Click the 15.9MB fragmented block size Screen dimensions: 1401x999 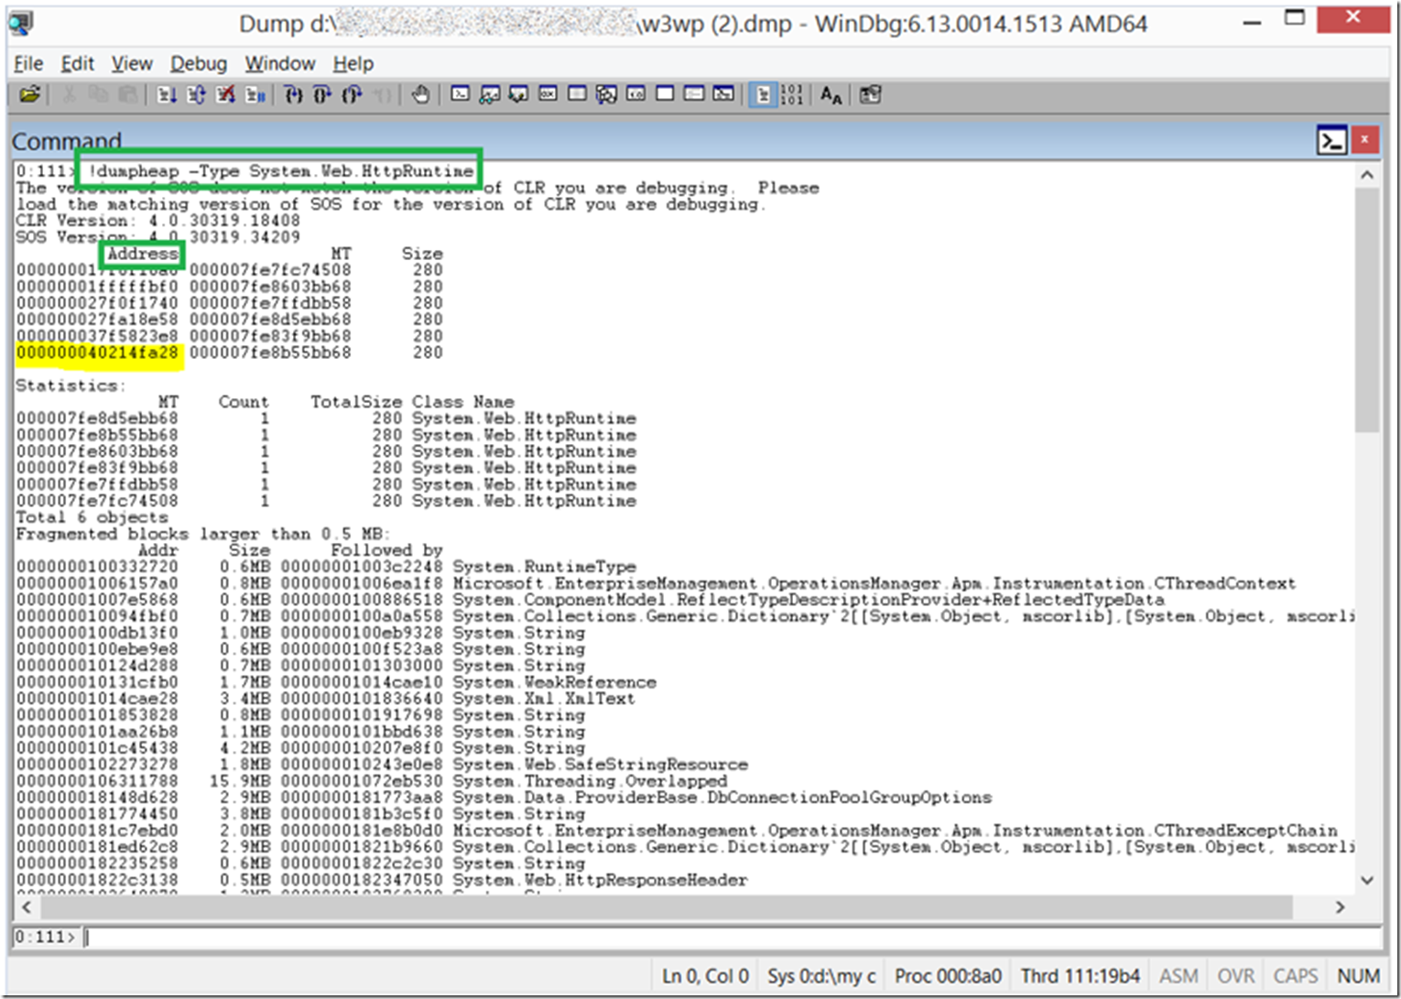point(240,781)
